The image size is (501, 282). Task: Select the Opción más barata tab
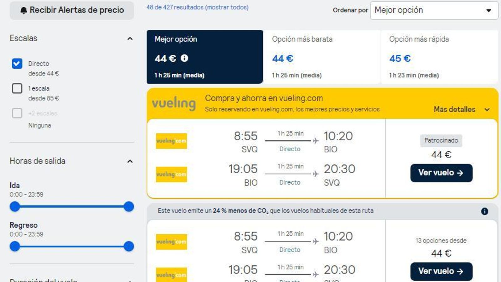[322, 57]
